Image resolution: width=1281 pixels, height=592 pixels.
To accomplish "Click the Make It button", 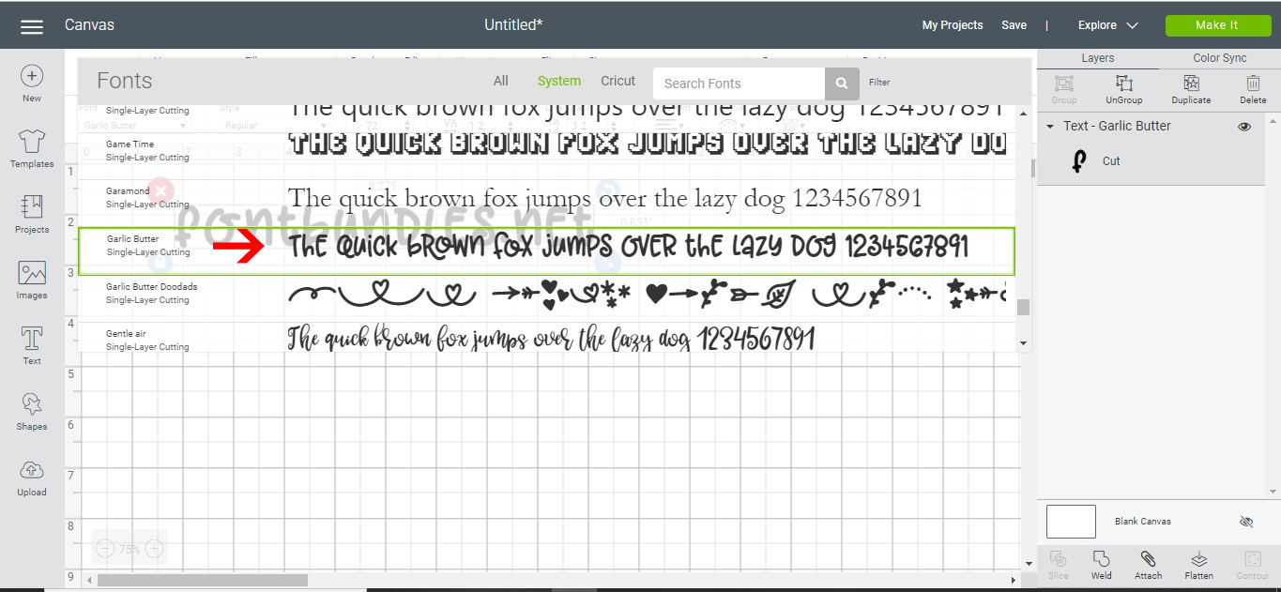I will coord(1217,25).
